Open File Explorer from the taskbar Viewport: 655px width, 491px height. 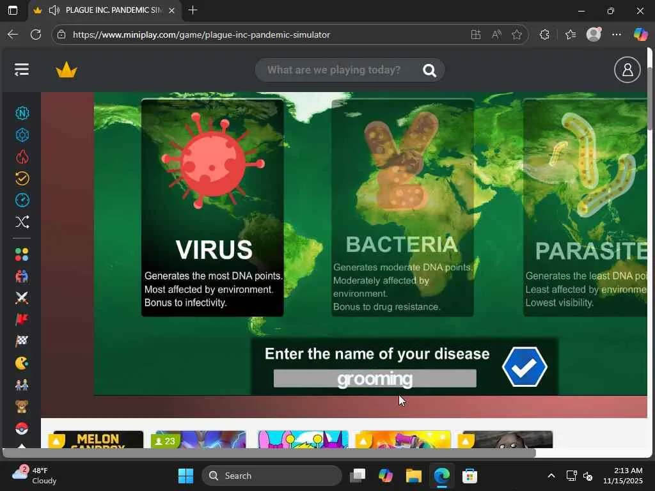pyautogui.click(x=414, y=476)
